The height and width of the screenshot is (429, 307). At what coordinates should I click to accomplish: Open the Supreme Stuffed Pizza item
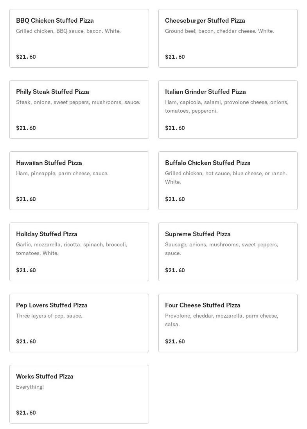(x=228, y=252)
